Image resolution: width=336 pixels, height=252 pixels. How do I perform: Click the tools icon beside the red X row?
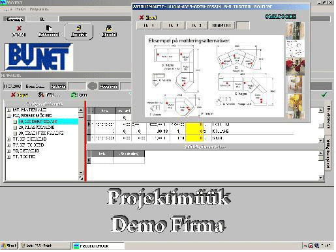[41, 94]
